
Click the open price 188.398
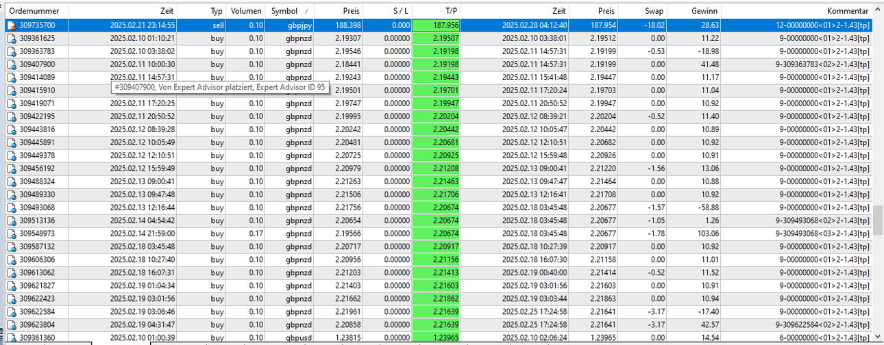(x=347, y=25)
